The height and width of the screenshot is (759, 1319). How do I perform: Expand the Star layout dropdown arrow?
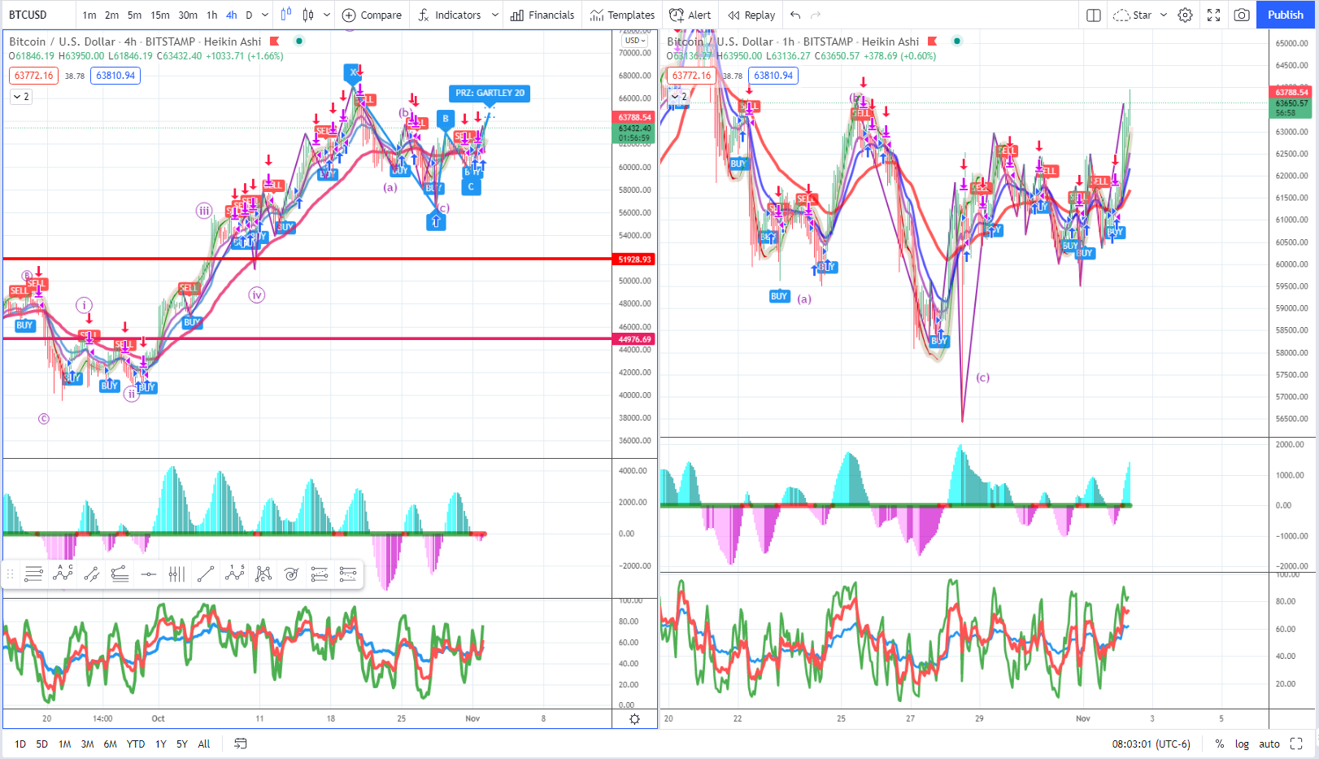(1164, 15)
